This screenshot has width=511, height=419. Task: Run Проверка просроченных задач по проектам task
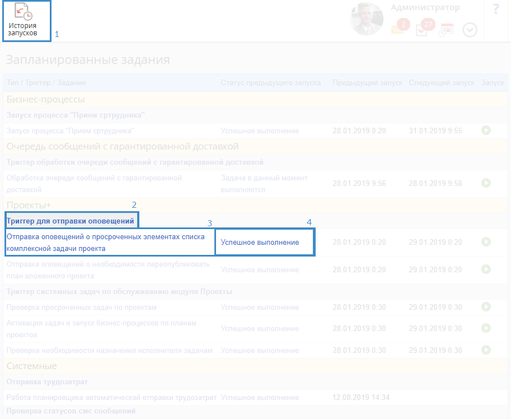(486, 306)
